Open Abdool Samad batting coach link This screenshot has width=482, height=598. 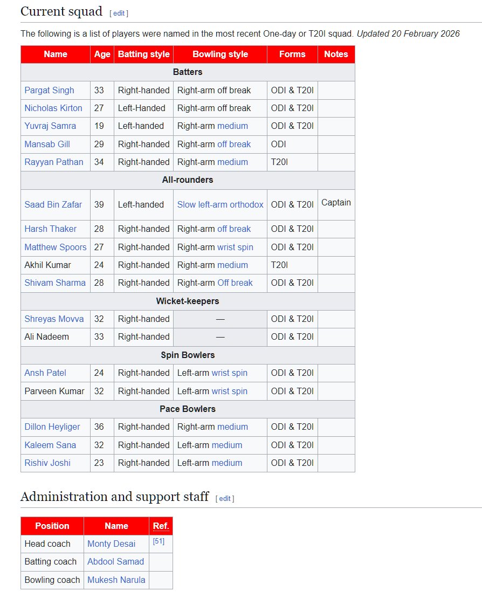coord(115,562)
